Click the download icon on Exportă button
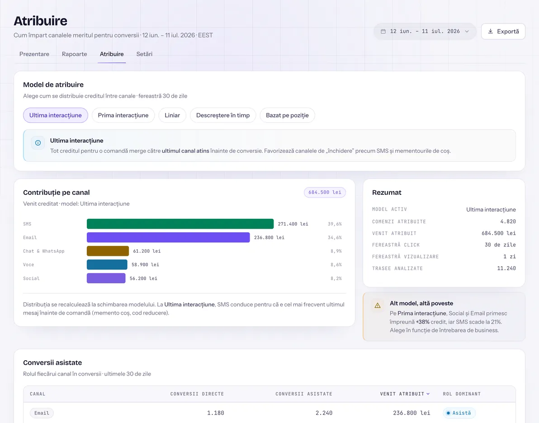The width and height of the screenshot is (539, 423). (x=490, y=31)
